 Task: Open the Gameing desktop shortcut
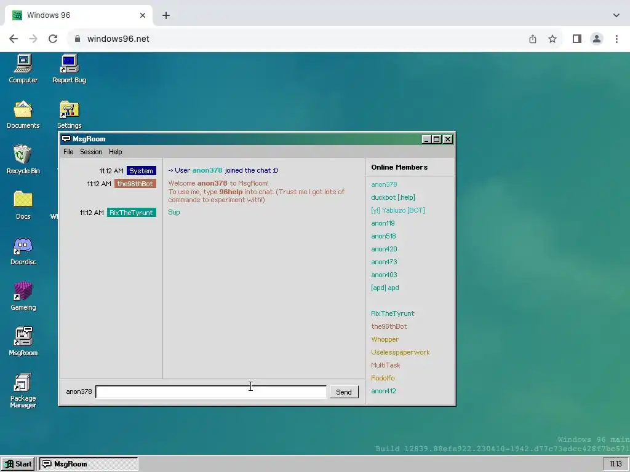[x=23, y=296]
